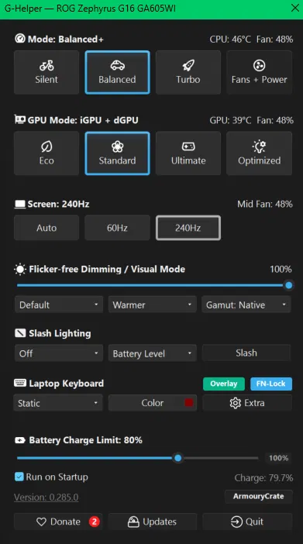Open Static keyboard lighting mode dropdown
Viewport: 303px width, 544px height.
(x=58, y=403)
